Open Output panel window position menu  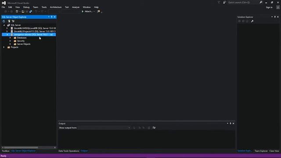click(x=227, y=123)
